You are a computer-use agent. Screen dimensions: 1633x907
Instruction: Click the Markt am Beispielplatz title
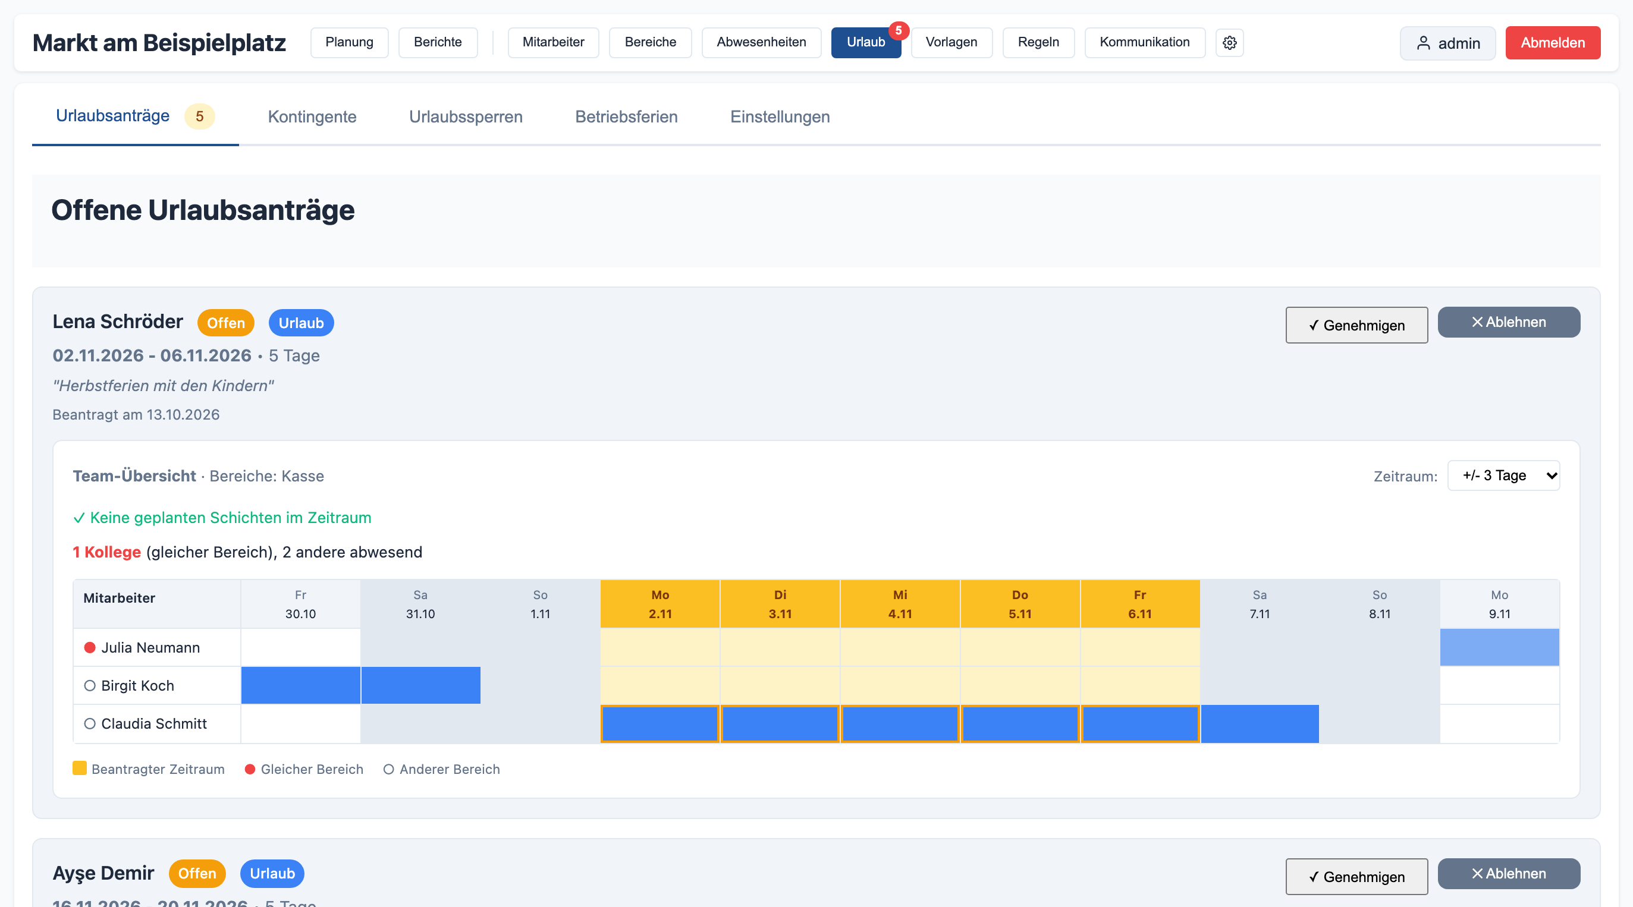(x=159, y=42)
